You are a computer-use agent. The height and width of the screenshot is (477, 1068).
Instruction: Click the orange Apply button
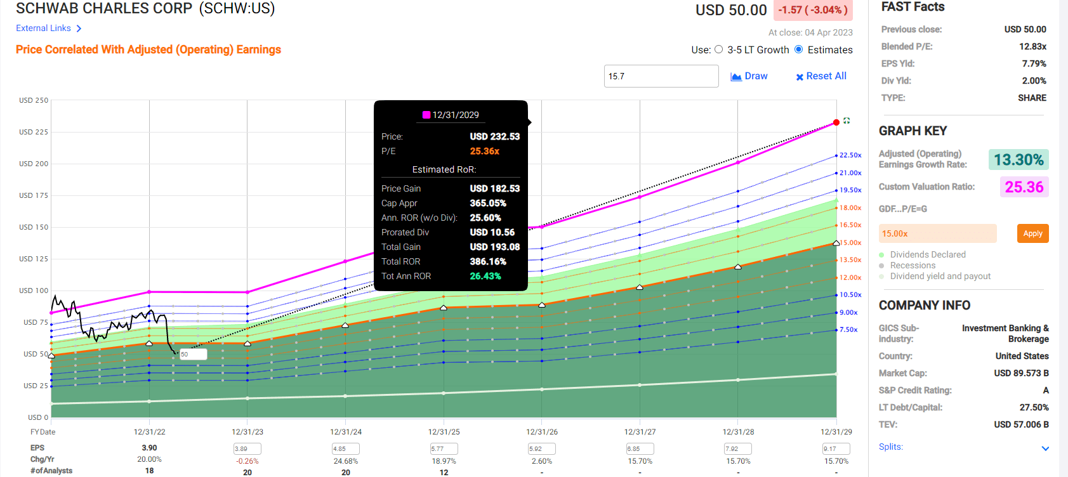click(x=1032, y=233)
